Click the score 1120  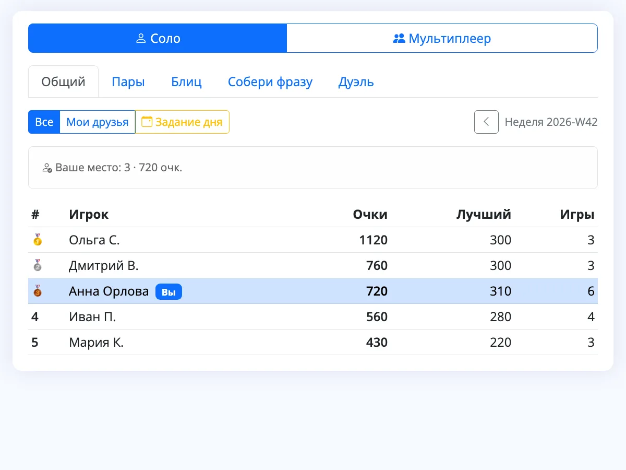point(374,240)
